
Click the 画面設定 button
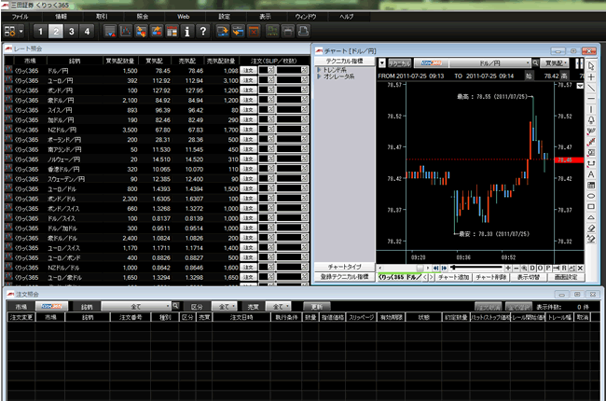click(566, 277)
